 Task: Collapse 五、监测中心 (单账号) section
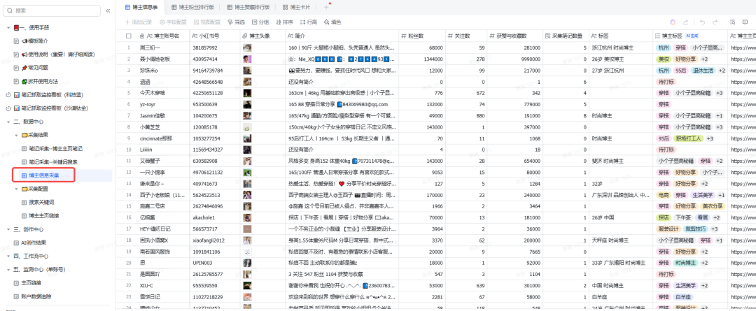click(8, 269)
